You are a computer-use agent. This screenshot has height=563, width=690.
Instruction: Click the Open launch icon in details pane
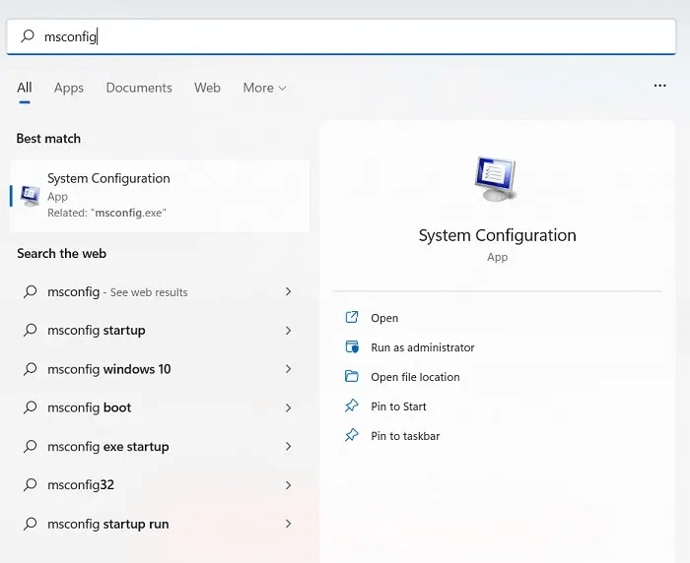352,318
